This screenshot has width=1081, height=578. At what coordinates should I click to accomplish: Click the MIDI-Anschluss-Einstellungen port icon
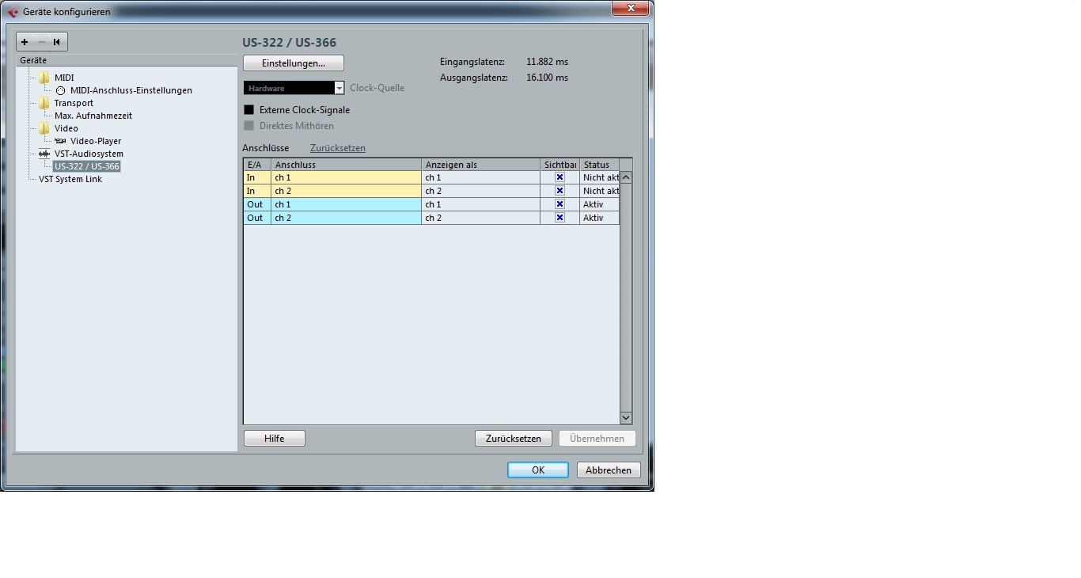pos(60,90)
